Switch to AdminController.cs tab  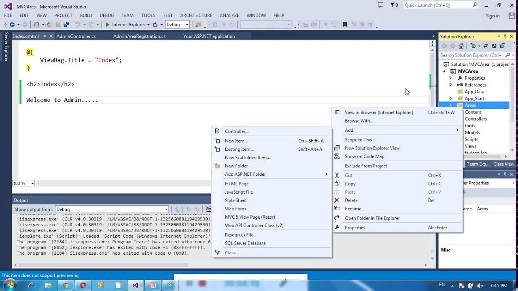(x=76, y=36)
